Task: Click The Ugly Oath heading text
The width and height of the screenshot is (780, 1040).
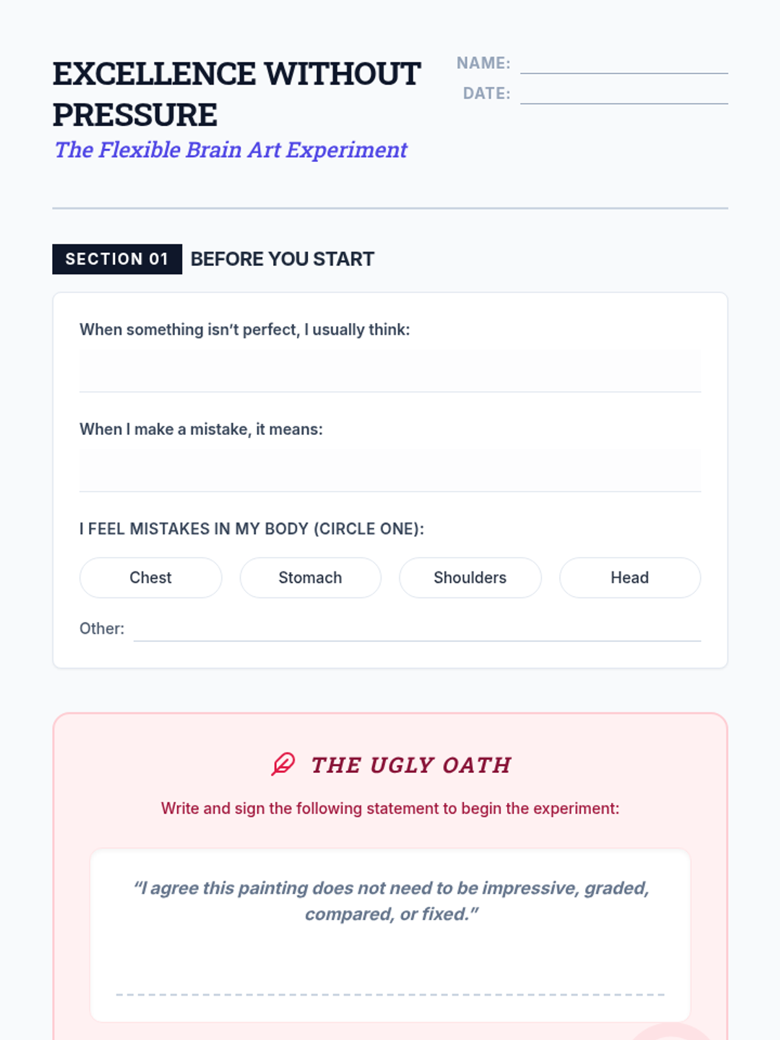Action: tap(411, 765)
